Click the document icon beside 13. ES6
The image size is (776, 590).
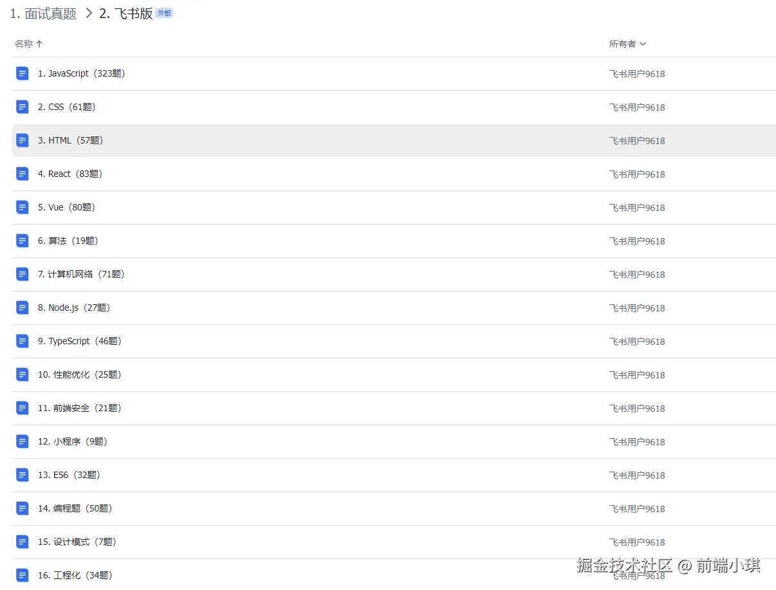click(23, 474)
